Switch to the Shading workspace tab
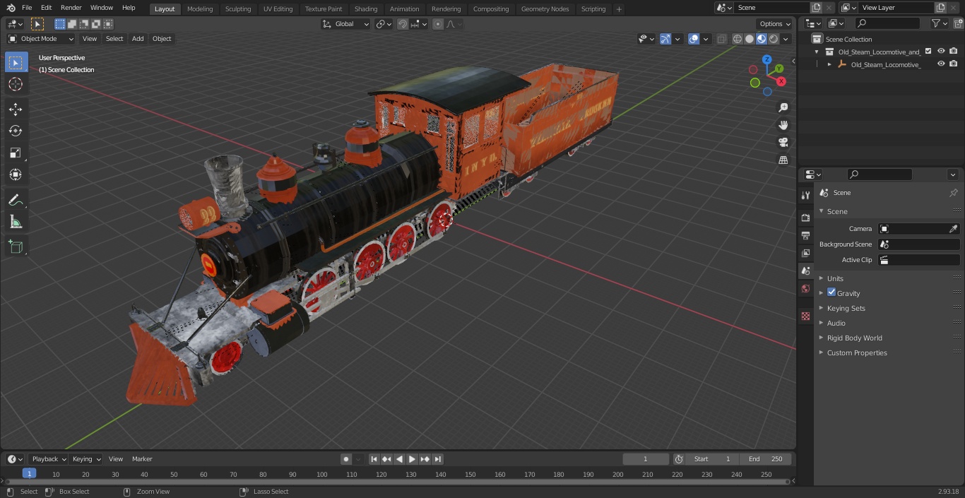Viewport: 965px width, 498px height. tap(366, 8)
